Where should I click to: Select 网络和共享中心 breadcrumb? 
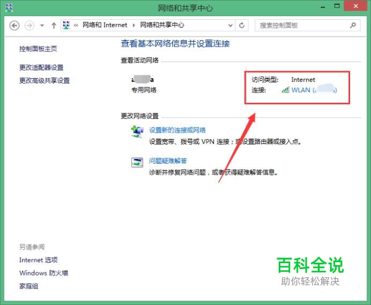point(162,25)
